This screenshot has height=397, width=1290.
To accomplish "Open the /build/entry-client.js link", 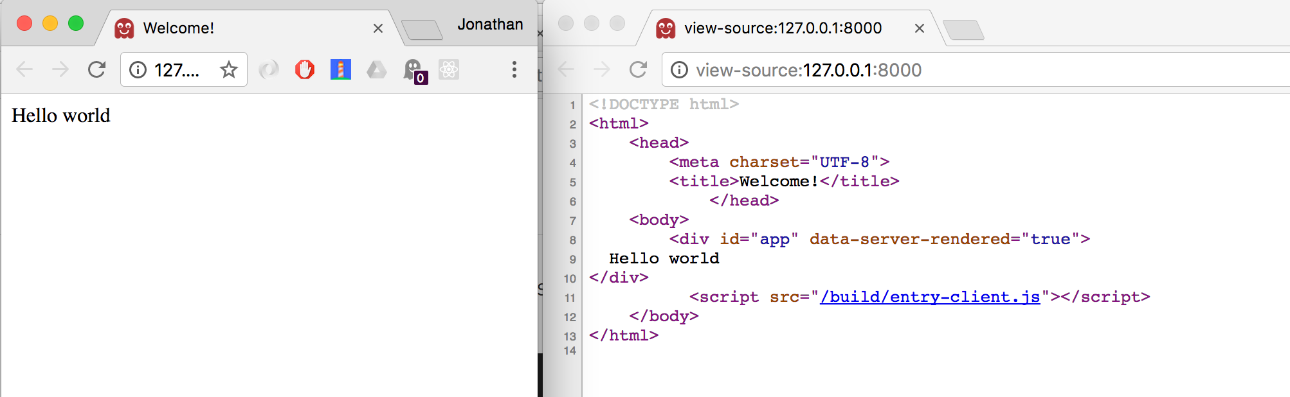I will [x=930, y=297].
